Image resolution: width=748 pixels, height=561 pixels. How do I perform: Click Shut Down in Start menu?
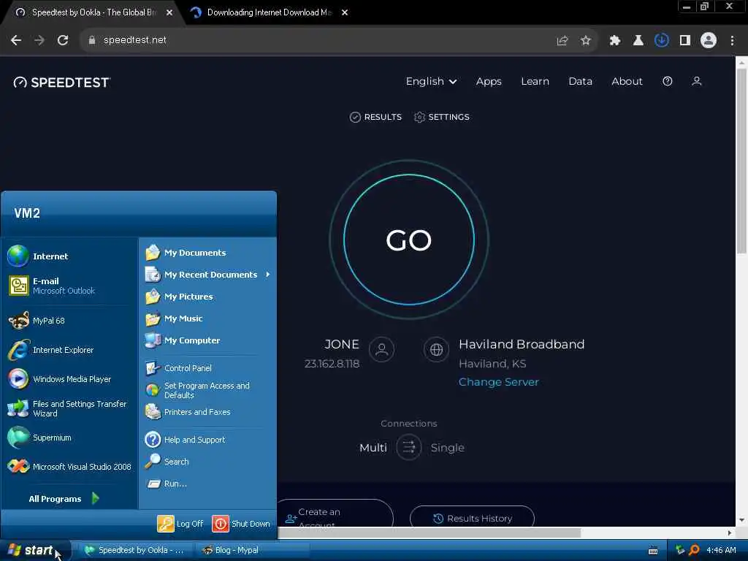tap(241, 524)
